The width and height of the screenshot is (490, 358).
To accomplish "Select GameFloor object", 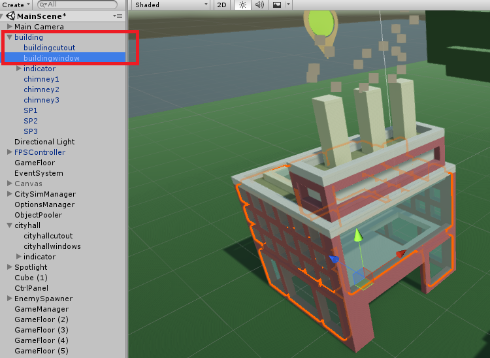I will [x=35, y=163].
